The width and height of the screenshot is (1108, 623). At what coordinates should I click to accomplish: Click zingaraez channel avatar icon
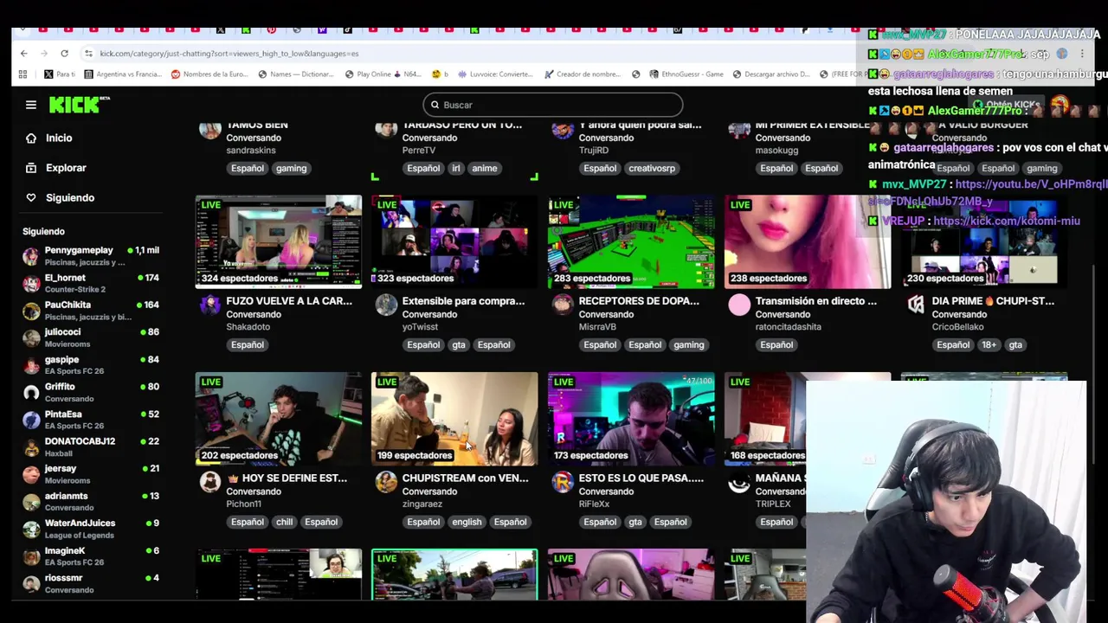[386, 482]
